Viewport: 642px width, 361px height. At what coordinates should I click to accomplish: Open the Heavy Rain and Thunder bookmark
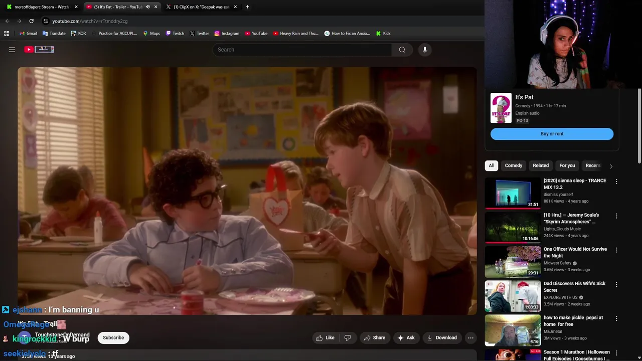(296, 34)
